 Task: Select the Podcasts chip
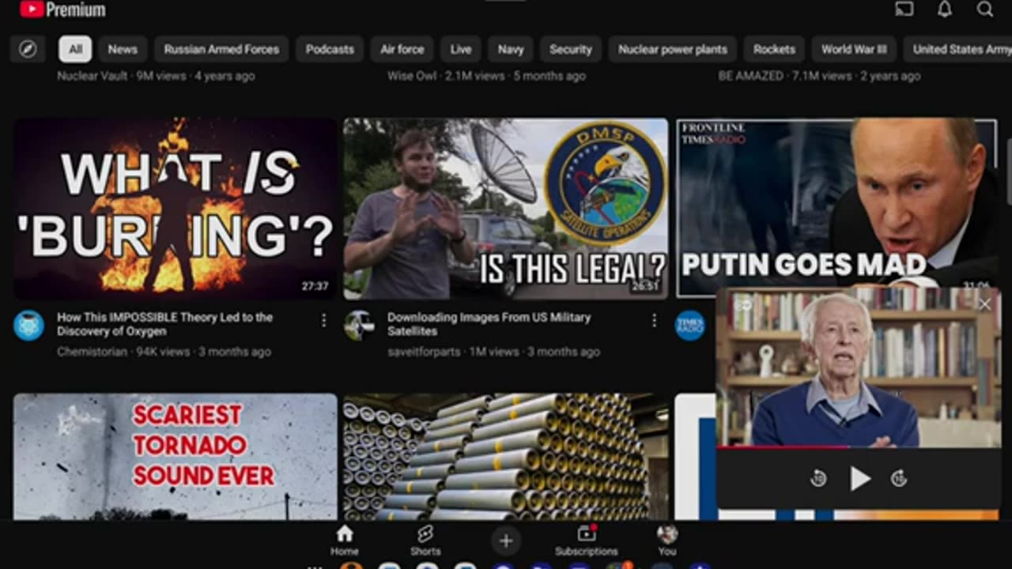tap(330, 49)
